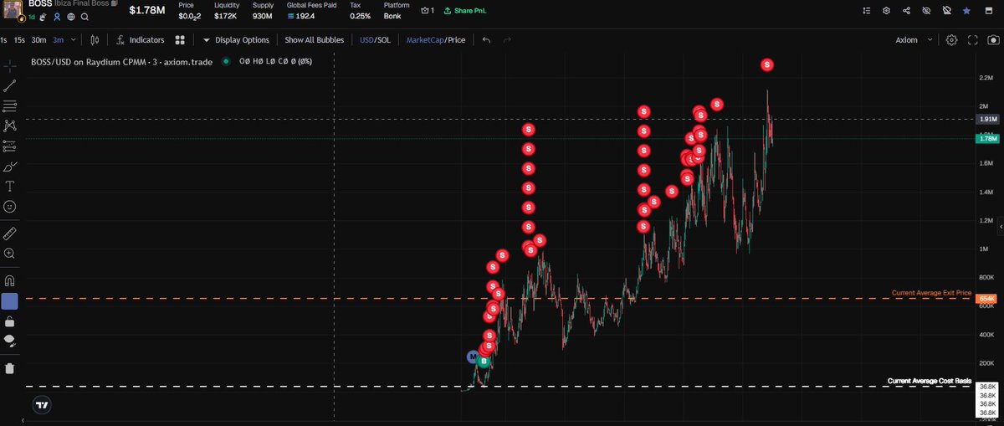Enter fullscreen chart mode
This screenshot has height=426, width=1004.
[x=973, y=39]
